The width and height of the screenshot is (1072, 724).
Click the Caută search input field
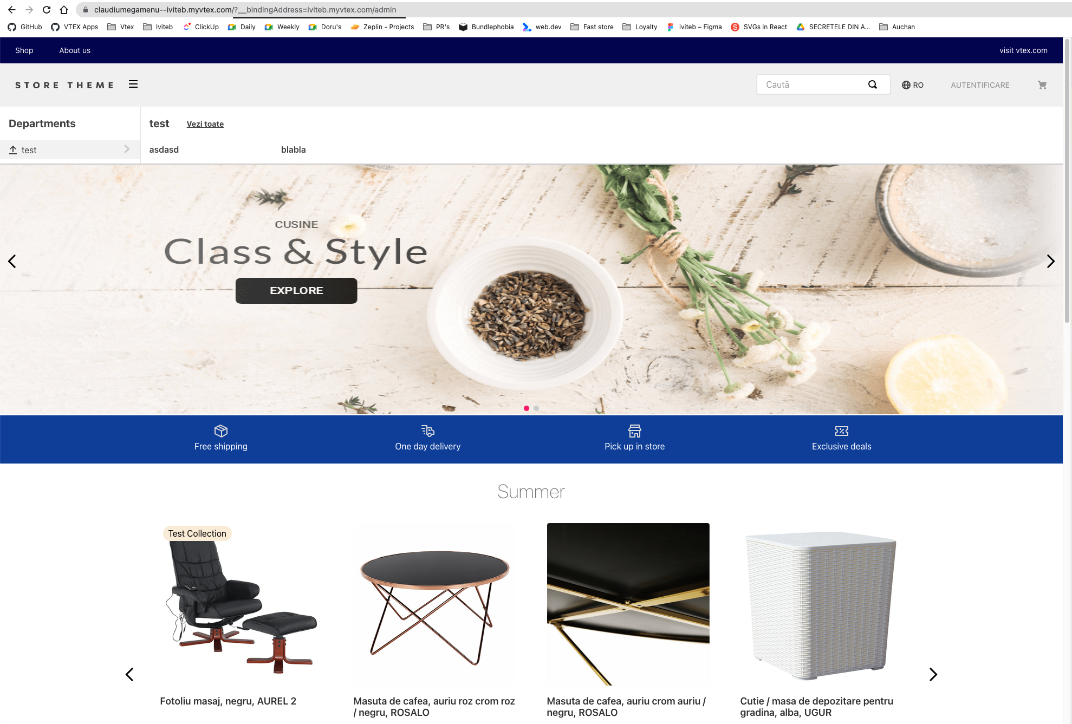click(x=813, y=84)
